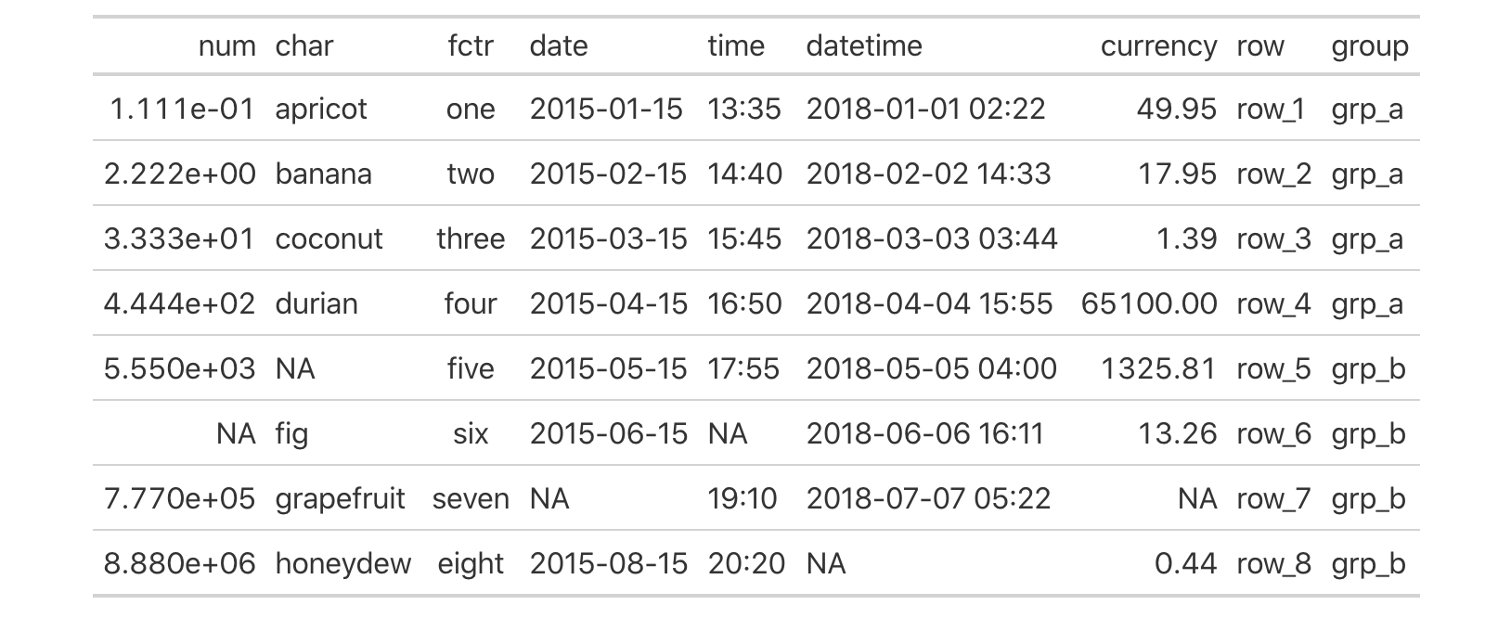Image resolution: width=1511 pixels, height=618 pixels.
Task: Select the "date" column header
Action: (x=558, y=46)
